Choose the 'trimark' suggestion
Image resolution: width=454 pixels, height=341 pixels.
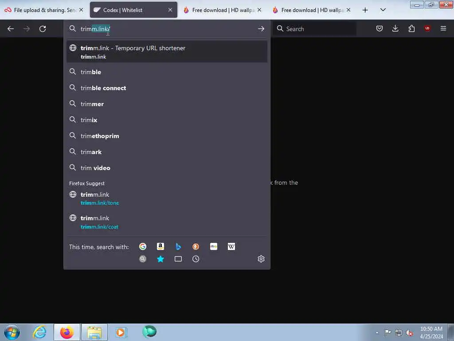pyautogui.click(x=167, y=152)
